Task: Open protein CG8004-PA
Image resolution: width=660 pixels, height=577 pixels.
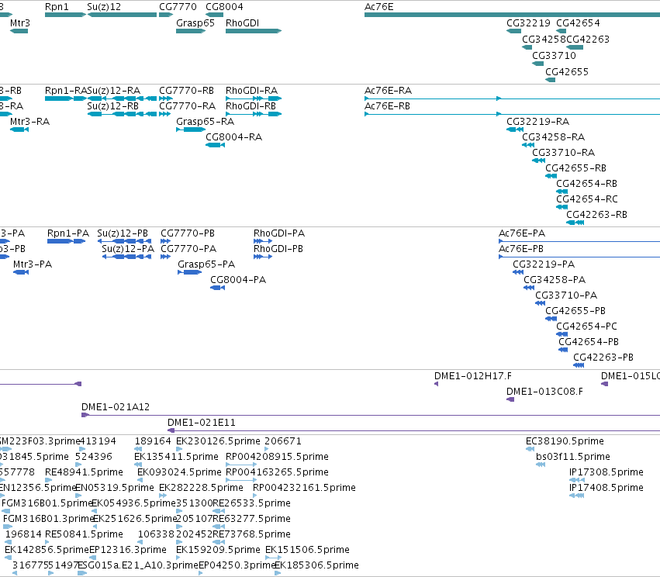Action: click(x=238, y=280)
